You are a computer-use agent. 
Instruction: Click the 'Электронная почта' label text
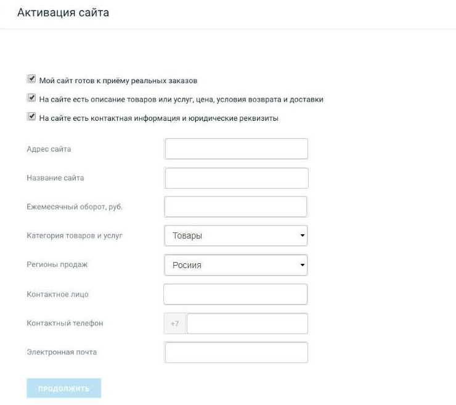(62, 352)
